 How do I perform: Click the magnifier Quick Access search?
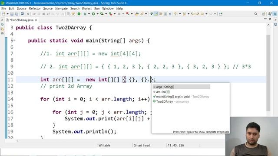pos(256,14)
